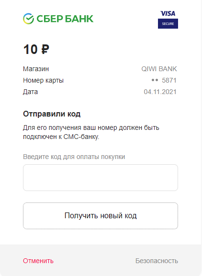Click the Магазин label
The width and height of the screenshot is (202, 276).
[36, 69]
